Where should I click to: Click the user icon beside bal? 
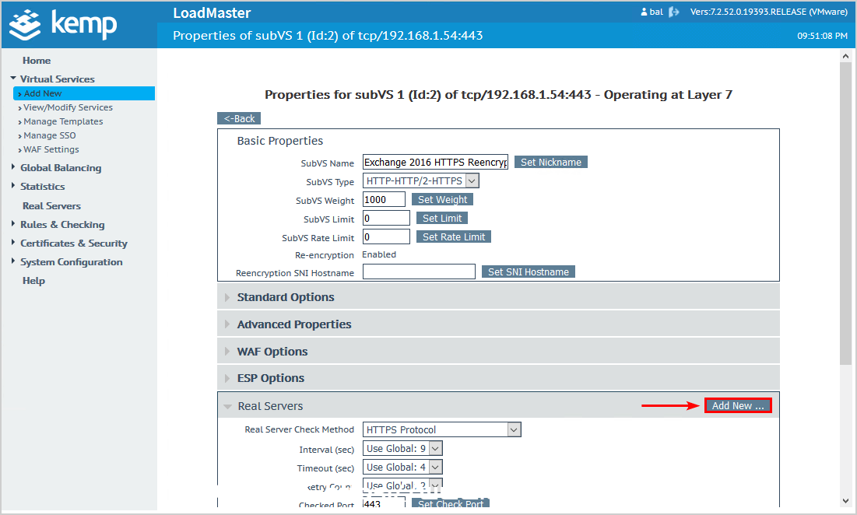[644, 12]
